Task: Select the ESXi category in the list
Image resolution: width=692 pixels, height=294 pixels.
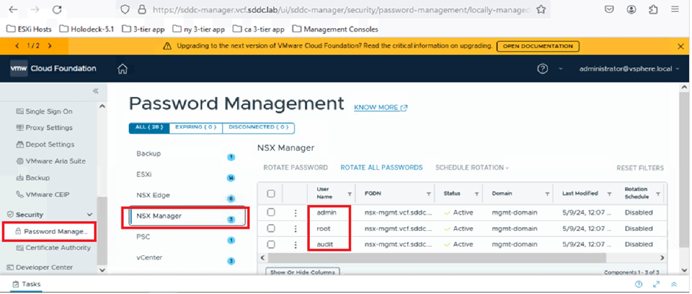Action: coord(146,175)
